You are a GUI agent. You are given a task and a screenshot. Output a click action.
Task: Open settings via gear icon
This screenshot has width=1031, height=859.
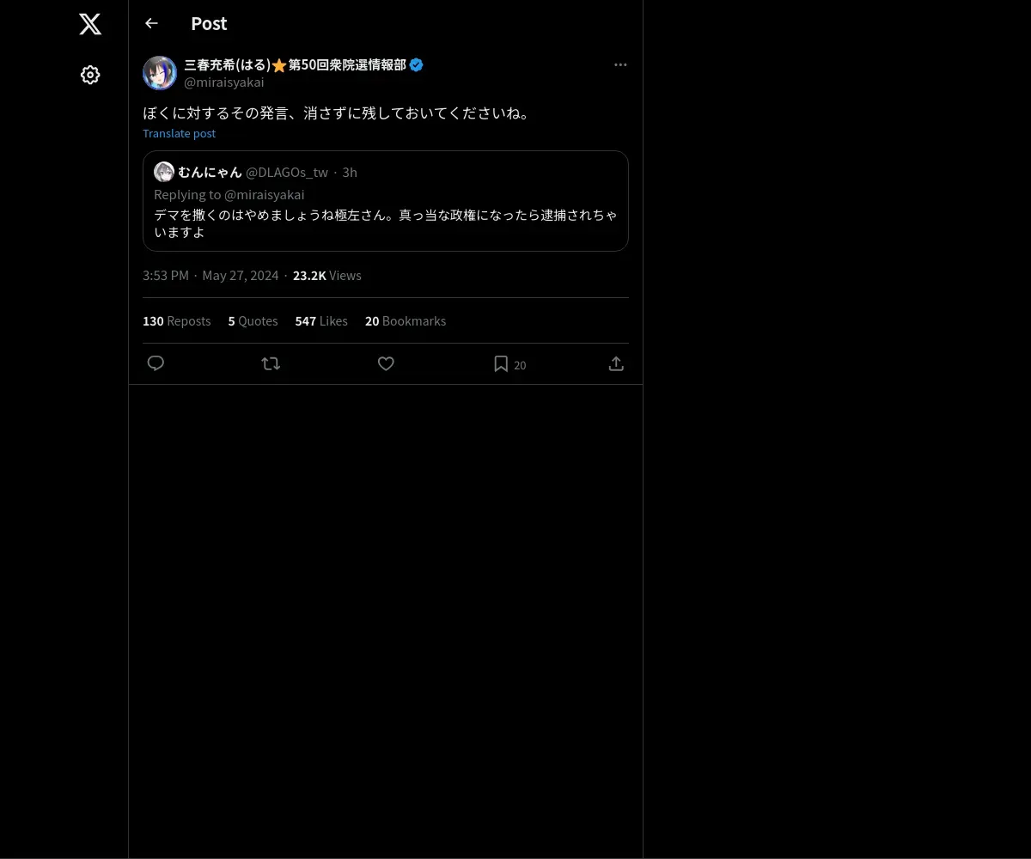click(90, 75)
